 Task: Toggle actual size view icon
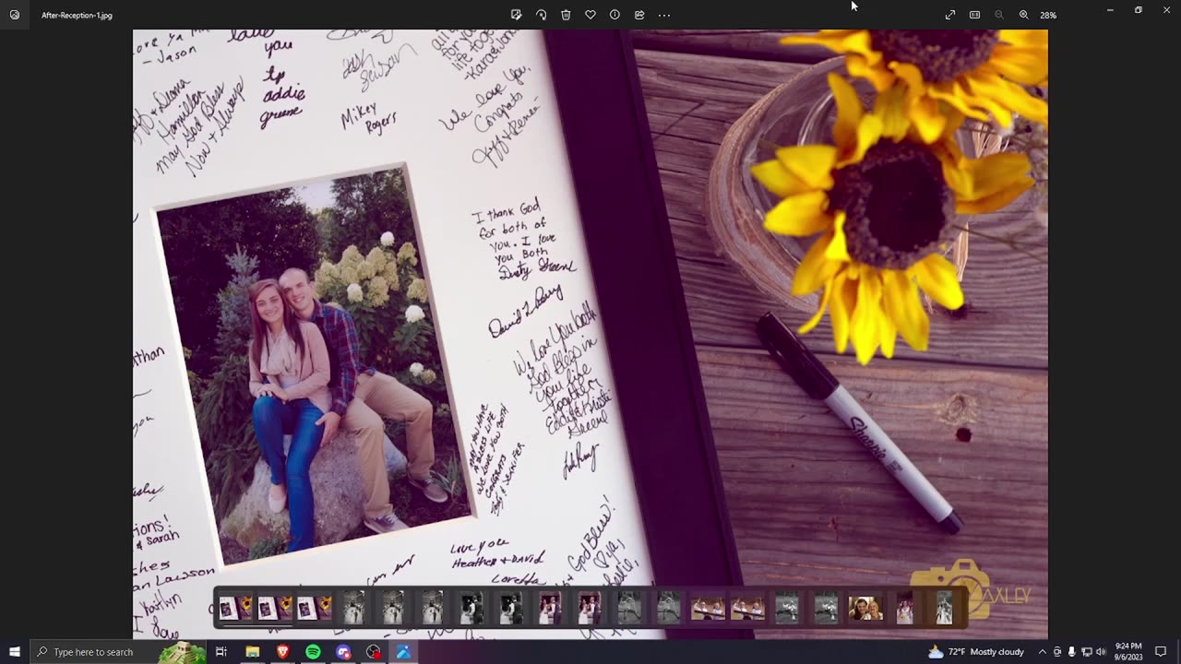[974, 15]
